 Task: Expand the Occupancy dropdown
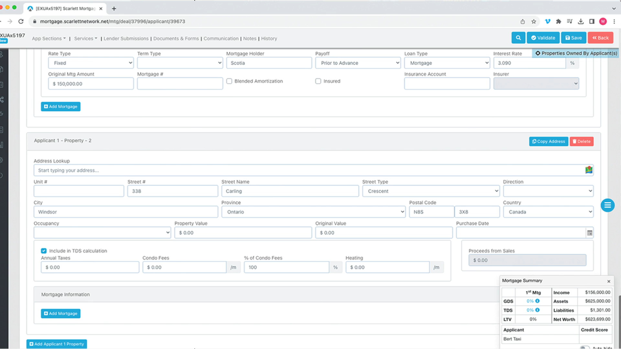(x=102, y=233)
